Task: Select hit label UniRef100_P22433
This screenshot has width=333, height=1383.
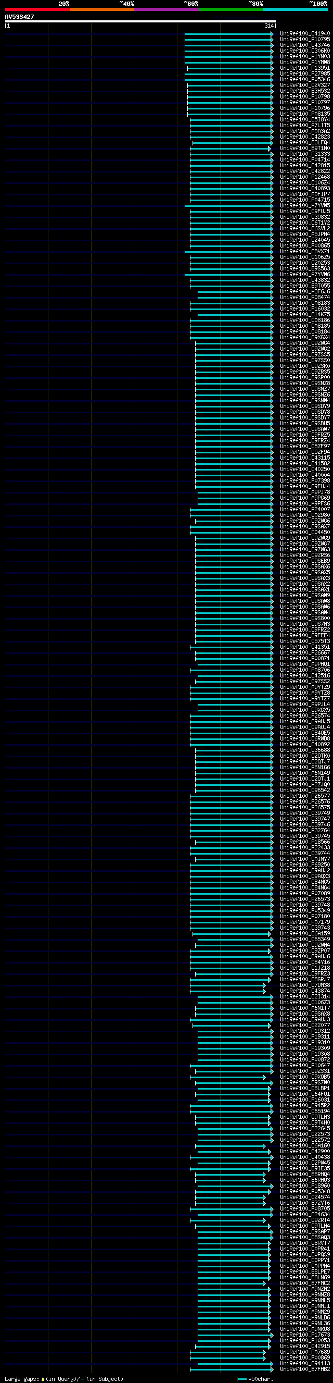Action: coord(305,848)
